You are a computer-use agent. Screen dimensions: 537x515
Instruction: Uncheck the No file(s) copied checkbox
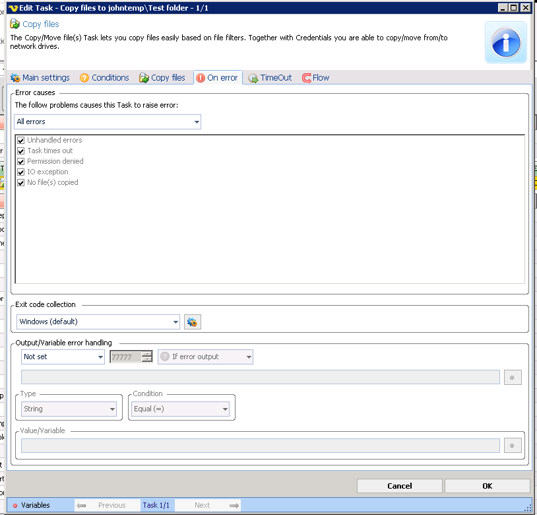[21, 183]
